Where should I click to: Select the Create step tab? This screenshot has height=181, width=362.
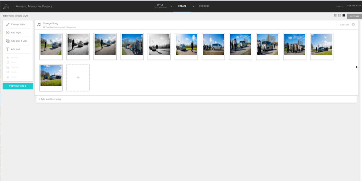(182, 6)
